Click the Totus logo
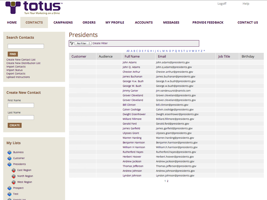 (x=34, y=8)
